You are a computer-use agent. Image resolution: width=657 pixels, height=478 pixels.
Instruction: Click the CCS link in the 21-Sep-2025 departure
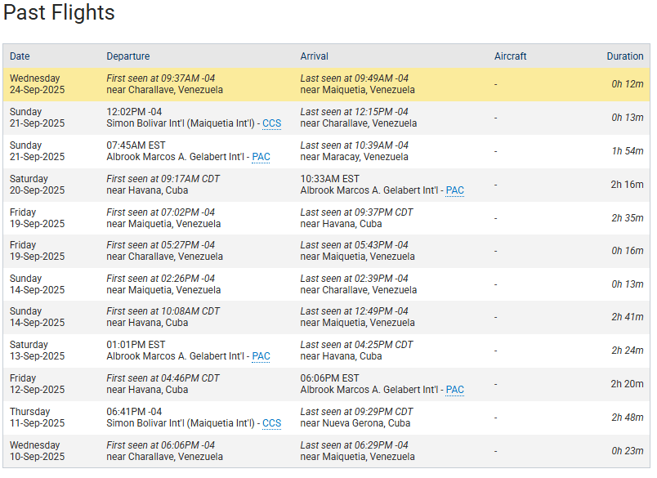pyautogui.click(x=271, y=123)
